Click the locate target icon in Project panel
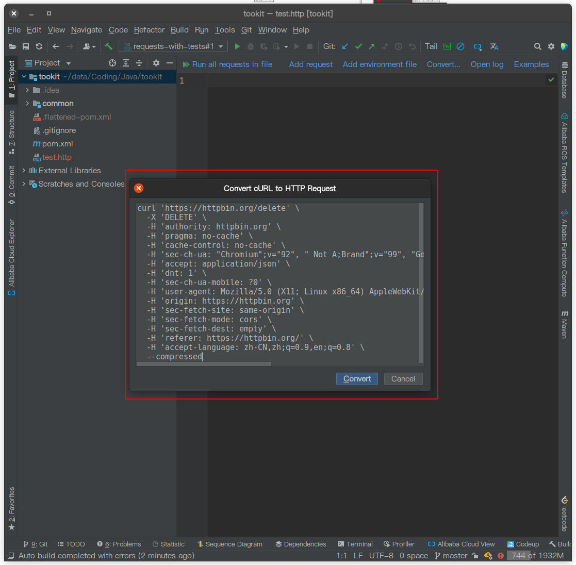 (112, 63)
